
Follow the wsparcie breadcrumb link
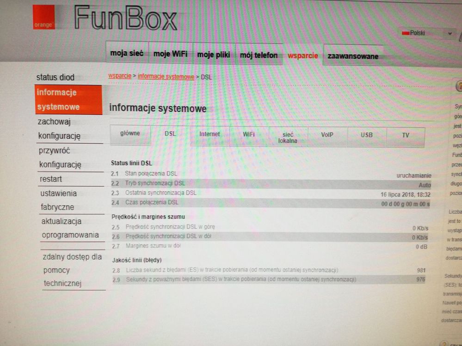120,76
